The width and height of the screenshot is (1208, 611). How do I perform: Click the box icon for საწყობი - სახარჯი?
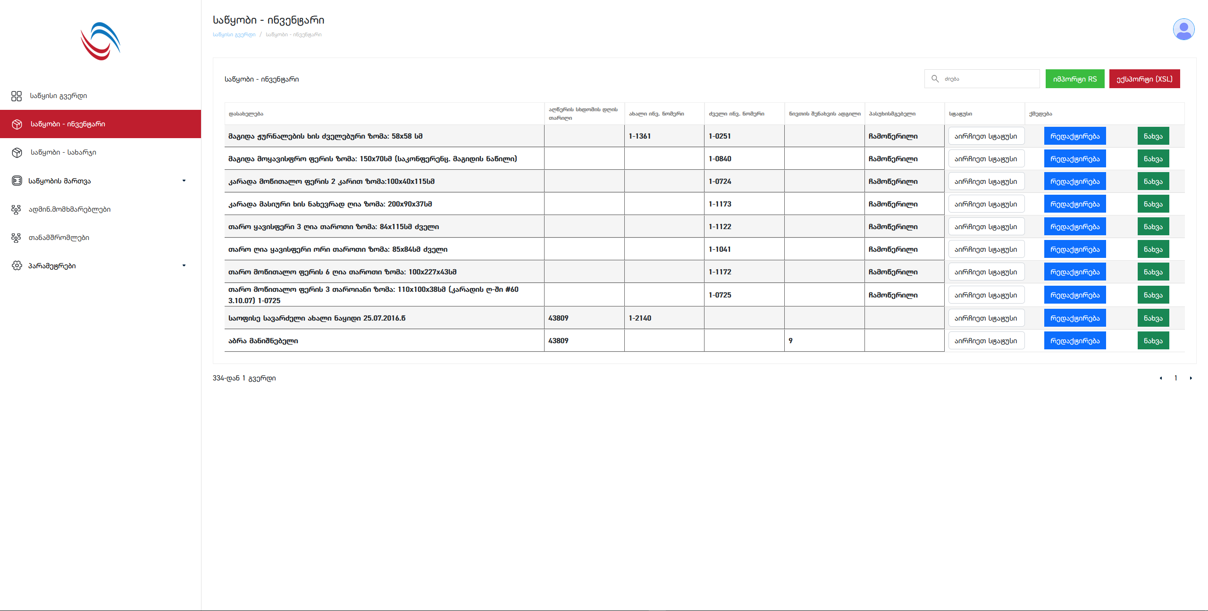[17, 153]
